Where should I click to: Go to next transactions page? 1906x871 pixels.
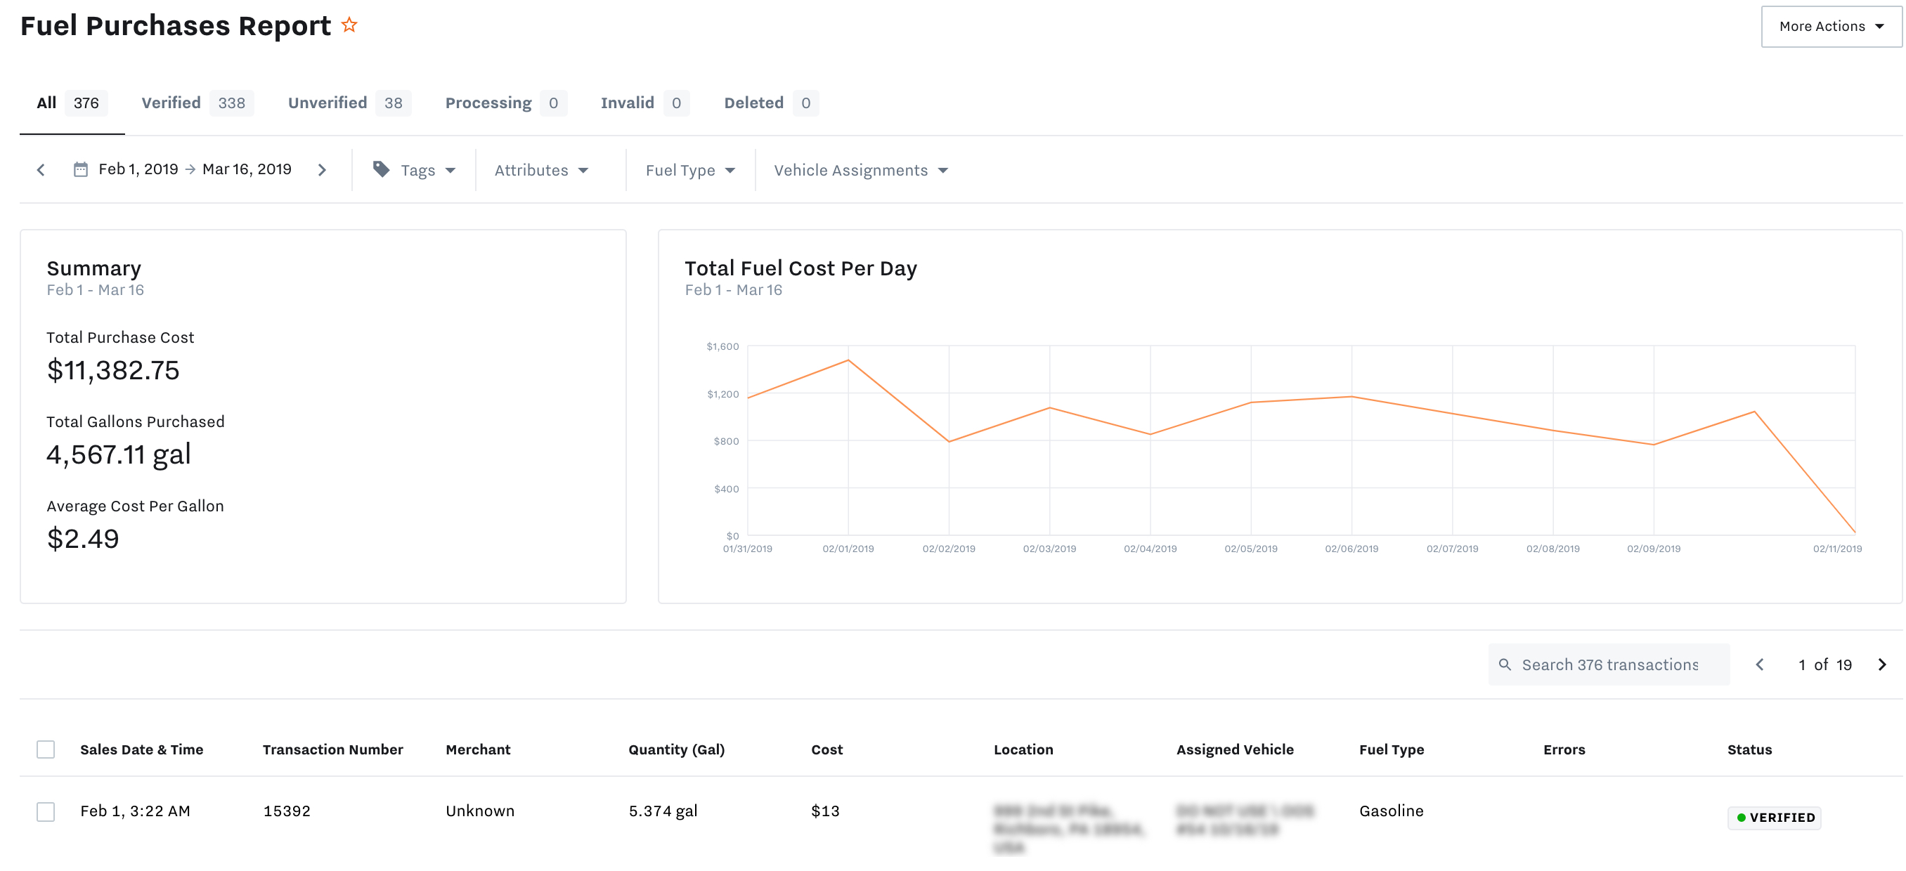[x=1882, y=664]
